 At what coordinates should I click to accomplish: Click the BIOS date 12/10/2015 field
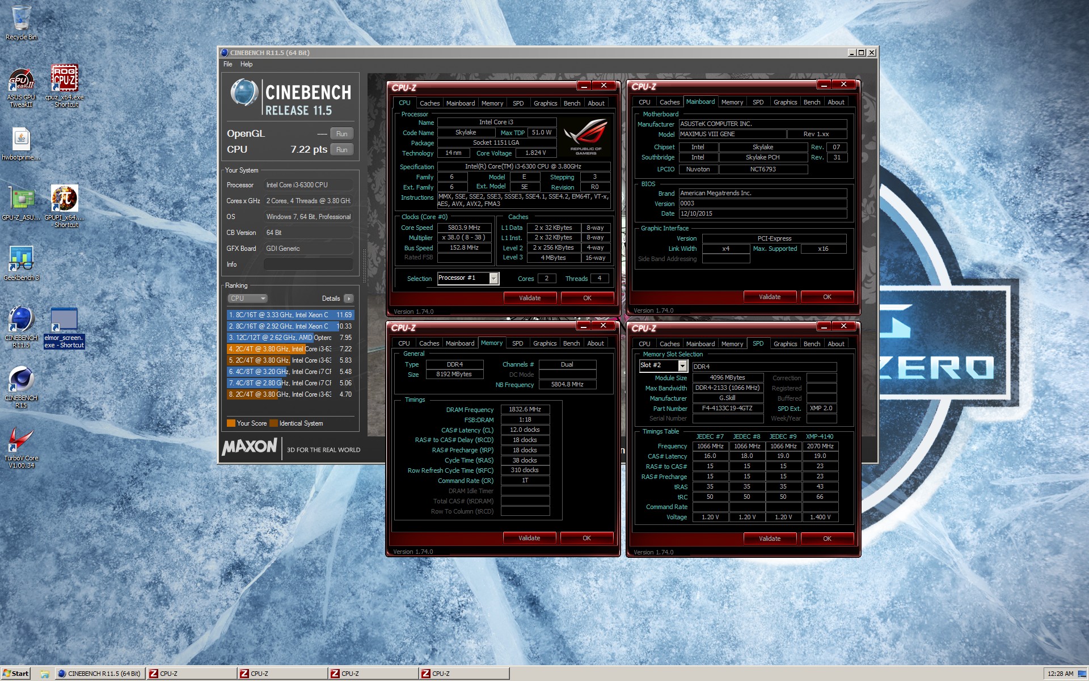pyautogui.click(x=762, y=213)
